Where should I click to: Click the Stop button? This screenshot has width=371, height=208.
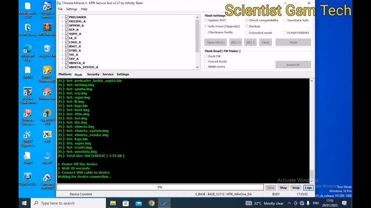[283, 188]
